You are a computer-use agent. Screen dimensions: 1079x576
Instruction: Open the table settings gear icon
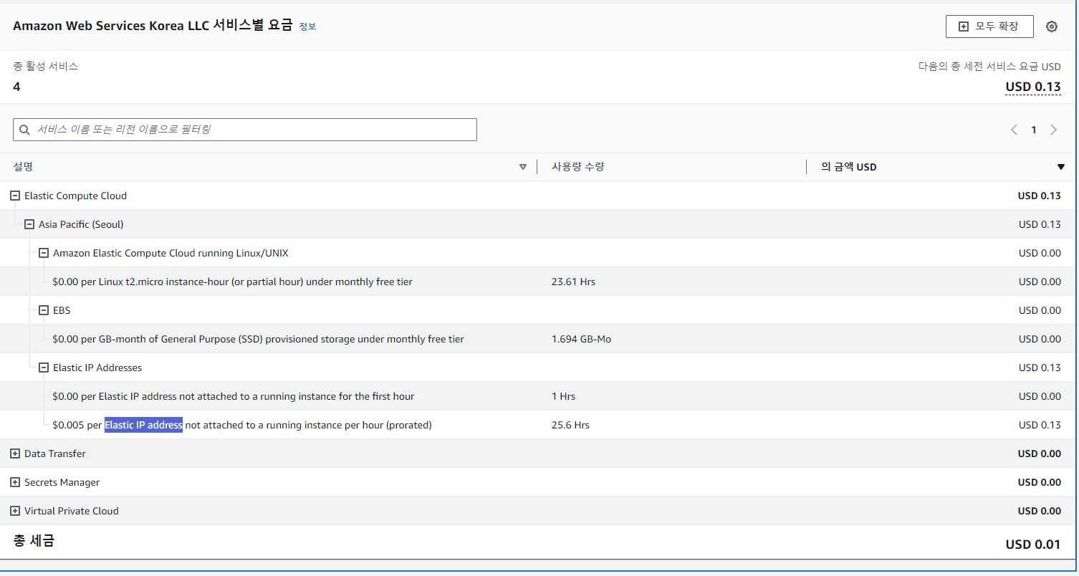tap(1051, 27)
